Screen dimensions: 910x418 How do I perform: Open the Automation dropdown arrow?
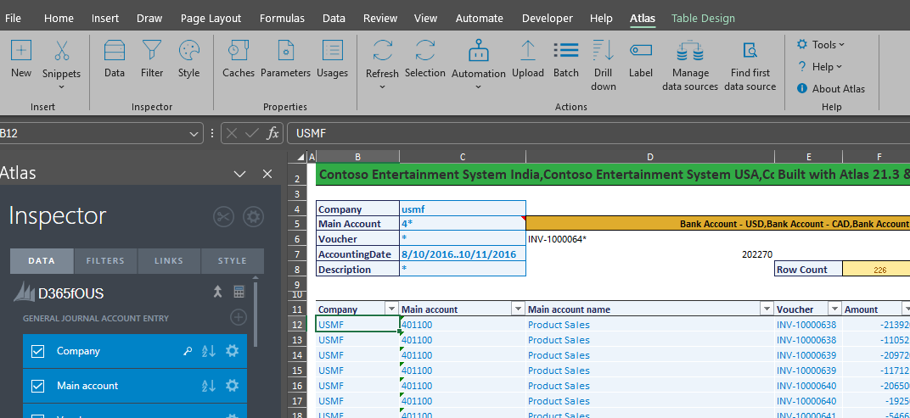[x=478, y=87]
